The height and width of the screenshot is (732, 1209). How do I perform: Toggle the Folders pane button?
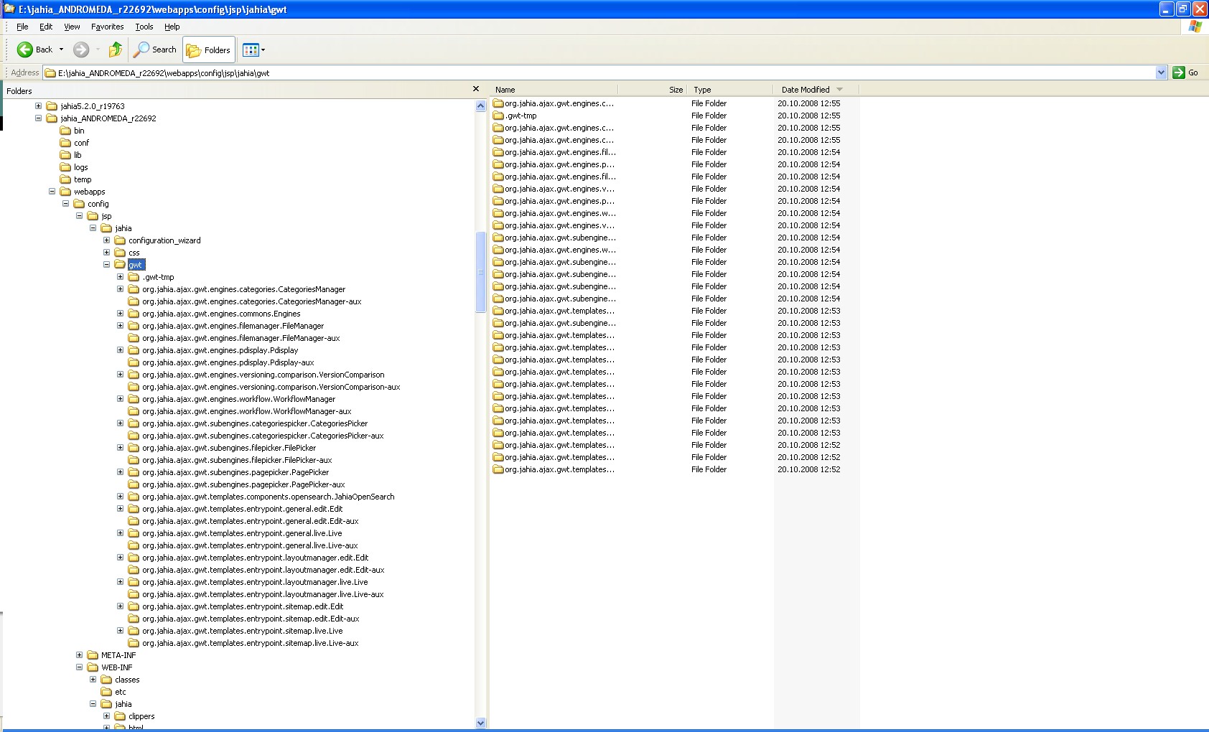click(209, 50)
